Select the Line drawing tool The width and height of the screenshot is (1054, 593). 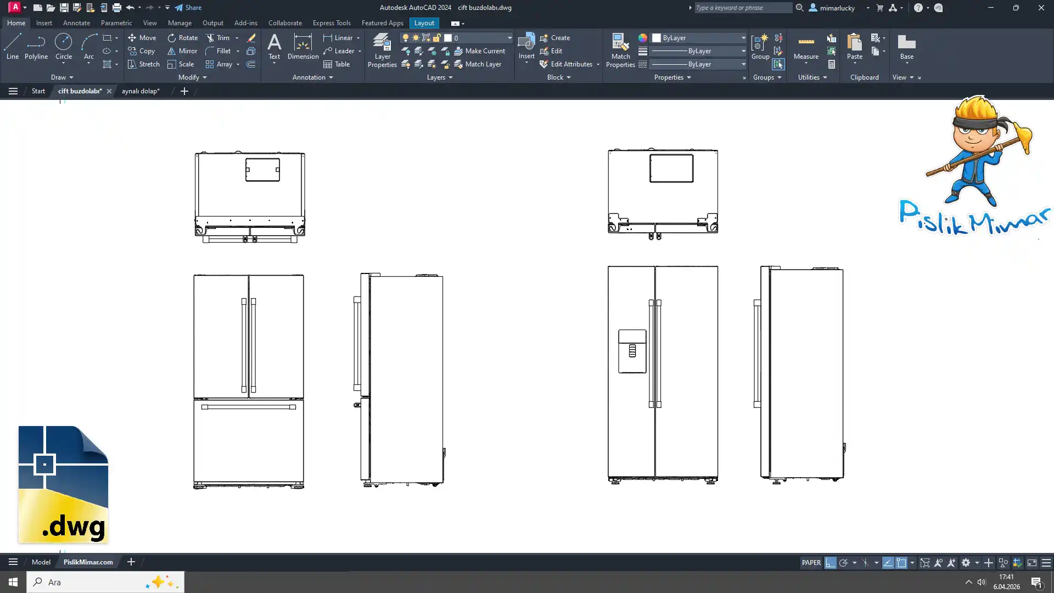[13, 46]
